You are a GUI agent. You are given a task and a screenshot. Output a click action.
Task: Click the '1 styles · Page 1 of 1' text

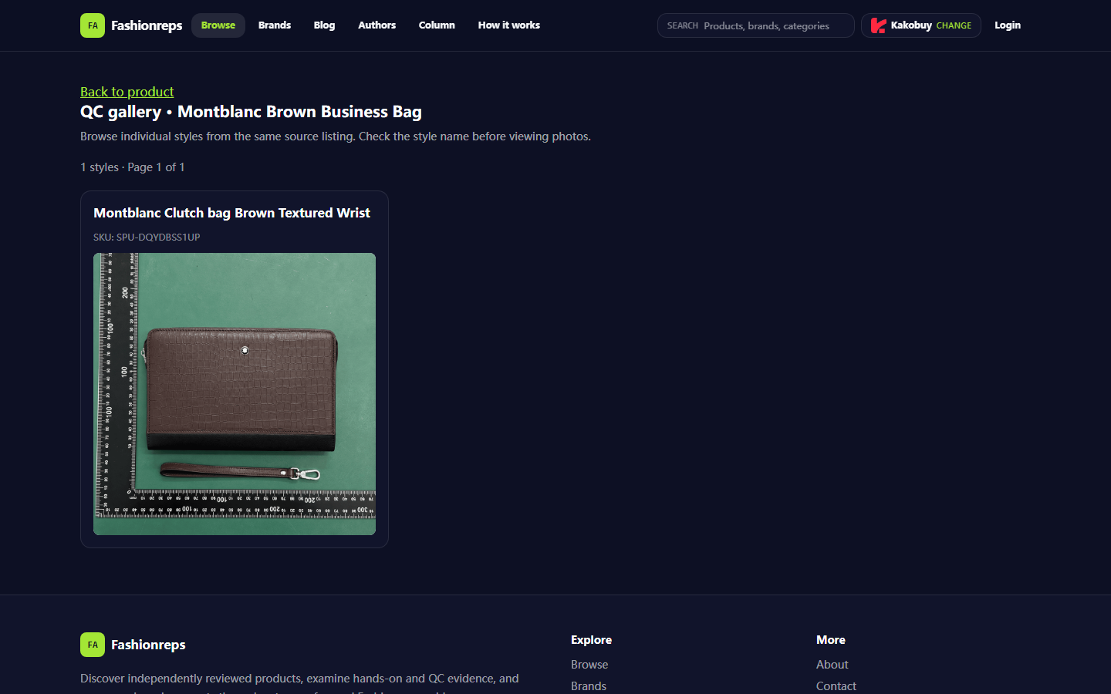(x=133, y=167)
